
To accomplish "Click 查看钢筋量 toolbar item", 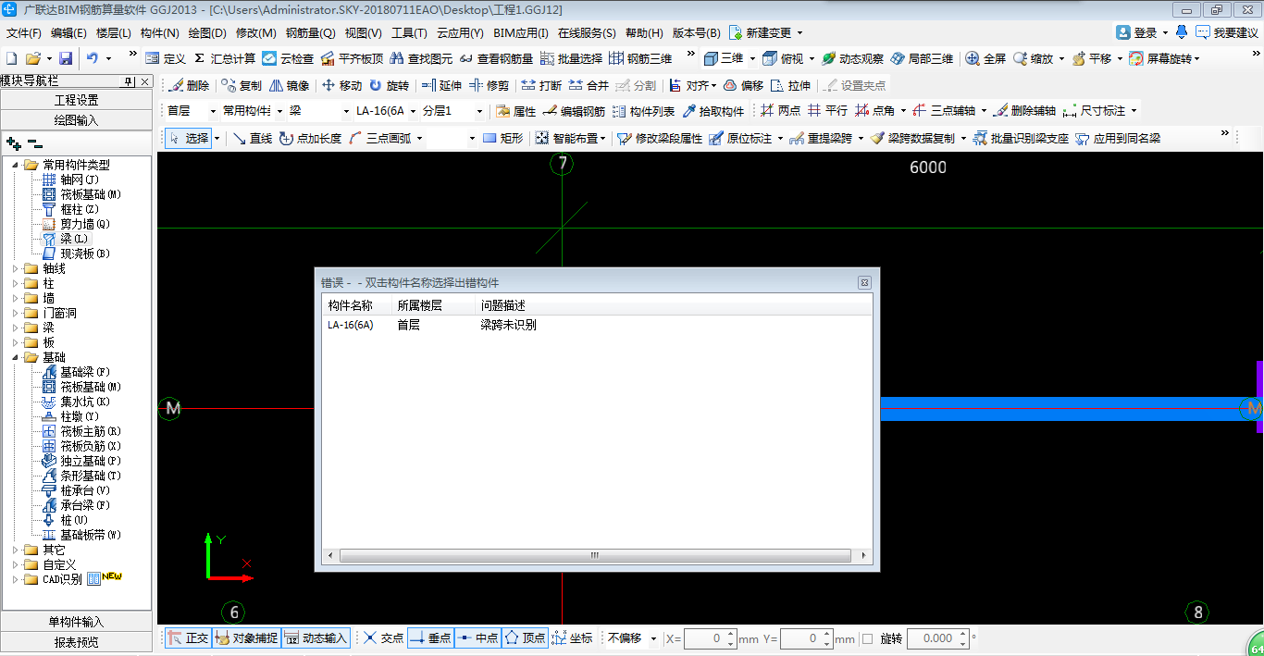I will coord(496,58).
